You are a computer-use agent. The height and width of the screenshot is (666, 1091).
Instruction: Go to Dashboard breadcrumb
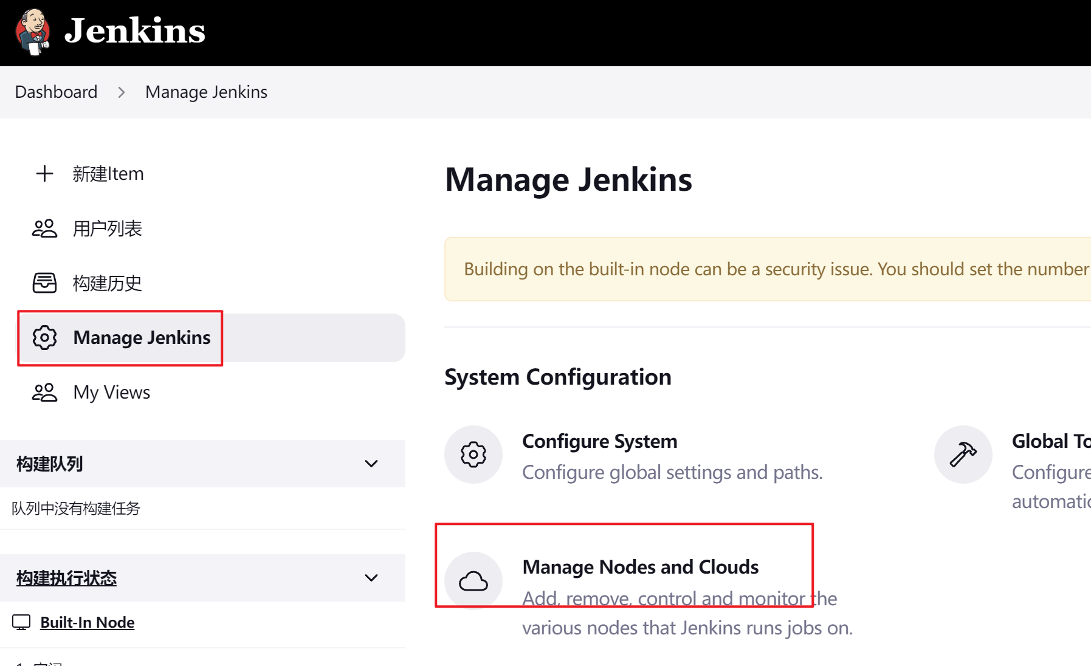[x=56, y=92]
